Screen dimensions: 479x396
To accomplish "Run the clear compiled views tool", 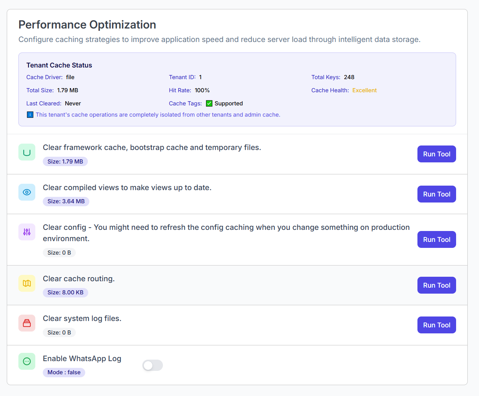I will (437, 194).
